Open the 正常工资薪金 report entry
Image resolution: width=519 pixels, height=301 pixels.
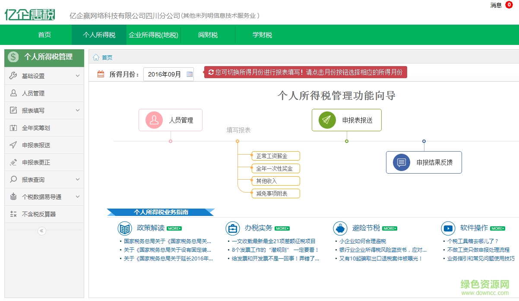pyautogui.click(x=275, y=156)
